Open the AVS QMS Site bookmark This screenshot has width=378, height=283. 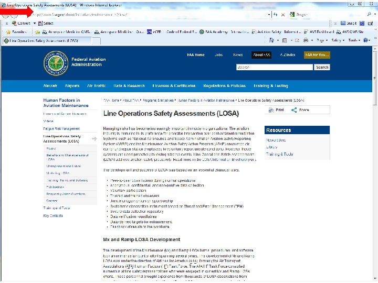(x=350, y=32)
